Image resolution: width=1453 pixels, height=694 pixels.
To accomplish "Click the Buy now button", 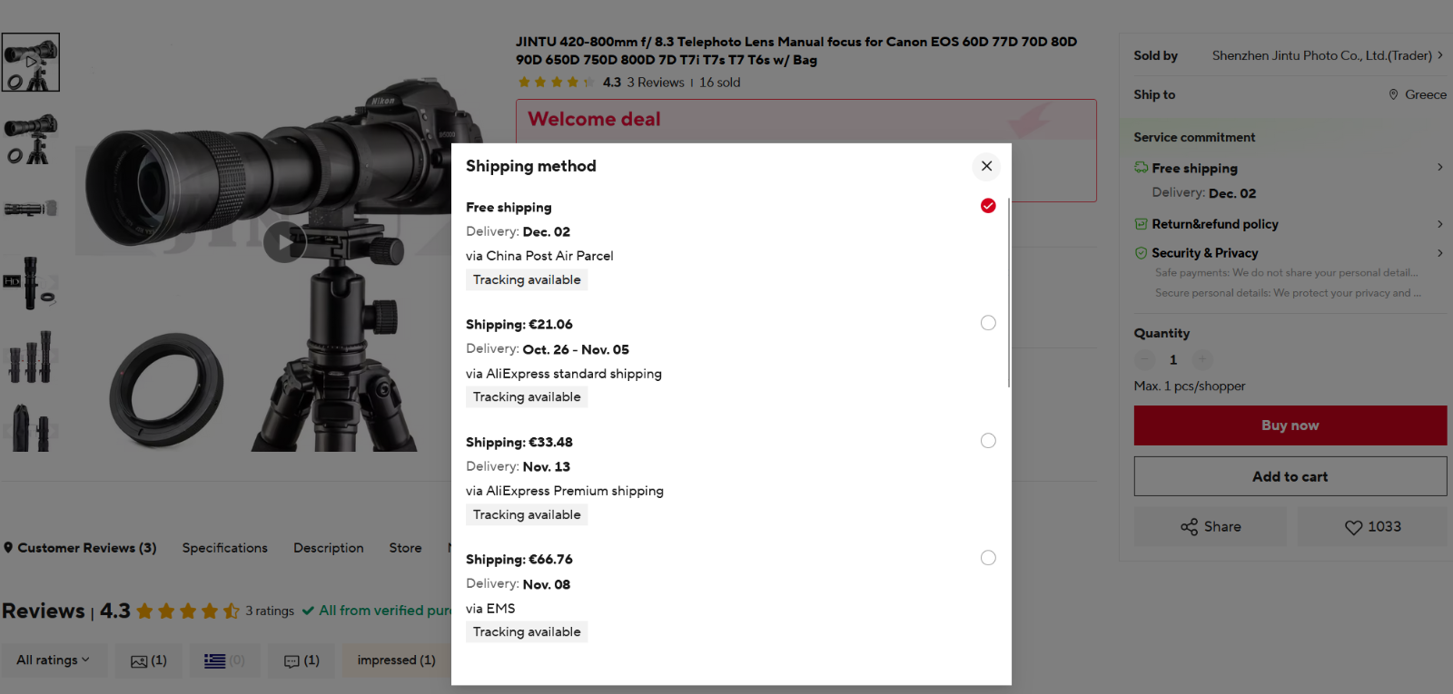I will [1290, 425].
